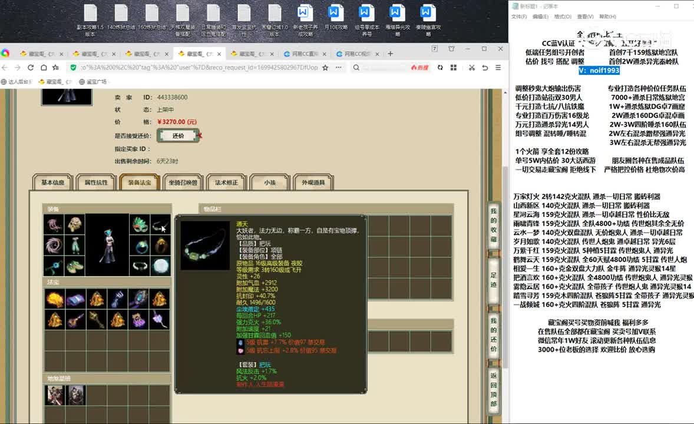Click the seller ID 443338600 text

(x=172, y=97)
